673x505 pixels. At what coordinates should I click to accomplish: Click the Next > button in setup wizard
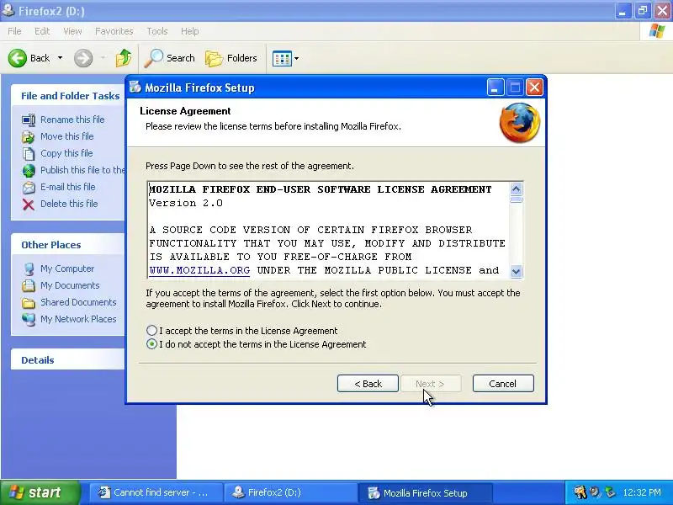[x=431, y=384]
